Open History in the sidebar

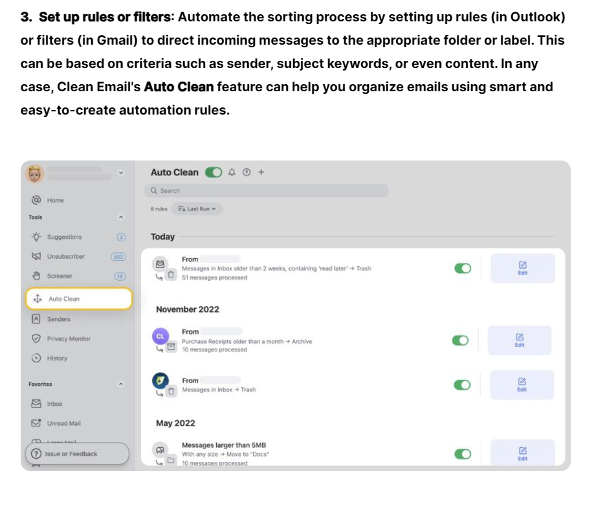57,359
